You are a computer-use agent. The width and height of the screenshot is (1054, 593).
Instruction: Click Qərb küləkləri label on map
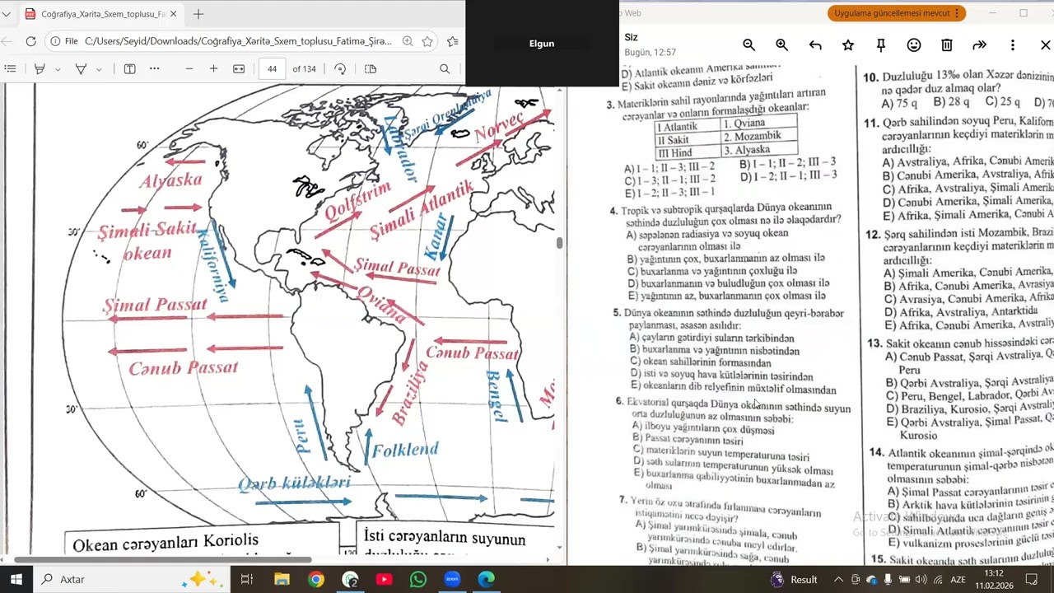click(x=294, y=483)
